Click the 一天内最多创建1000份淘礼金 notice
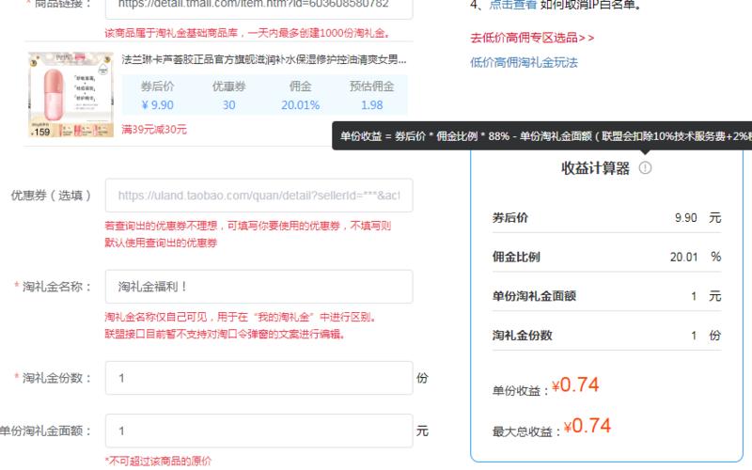 point(247,33)
